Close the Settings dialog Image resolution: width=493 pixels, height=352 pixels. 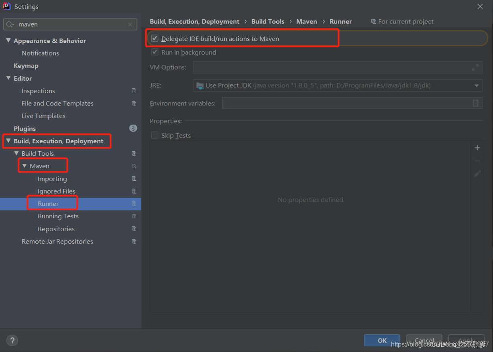[480, 6]
